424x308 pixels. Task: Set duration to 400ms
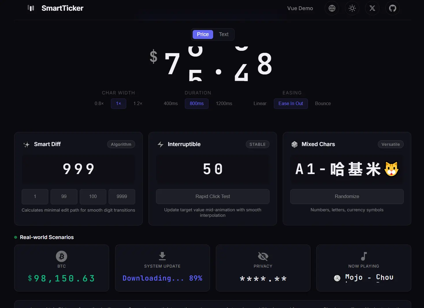[x=170, y=103]
